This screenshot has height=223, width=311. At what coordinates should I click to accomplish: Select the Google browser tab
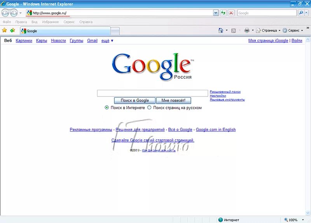(65, 31)
